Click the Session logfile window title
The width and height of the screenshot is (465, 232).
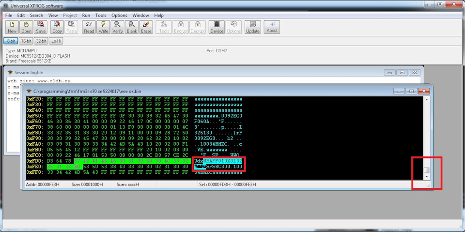[29, 72]
